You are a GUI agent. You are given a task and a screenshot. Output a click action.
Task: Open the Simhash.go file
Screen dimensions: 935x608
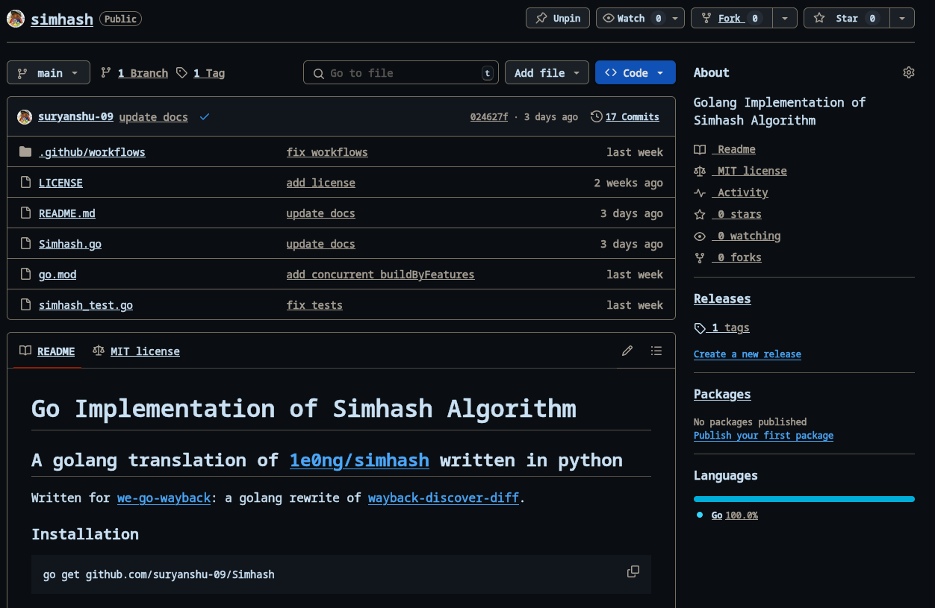[x=70, y=244]
